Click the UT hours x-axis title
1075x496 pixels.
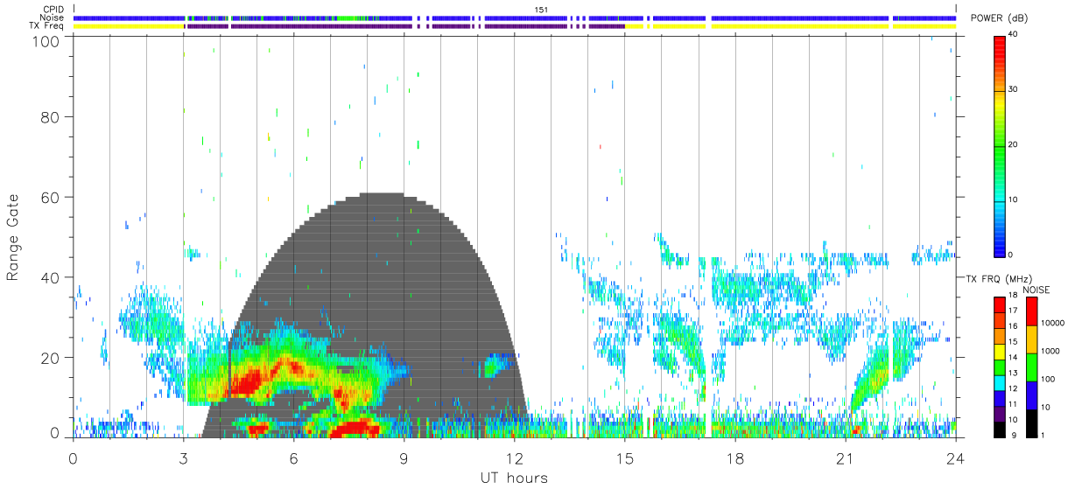pos(514,479)
